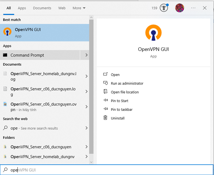
Task: Choose Uninstall for OpenVPN GUI
Action: click(x=118, y=118)
